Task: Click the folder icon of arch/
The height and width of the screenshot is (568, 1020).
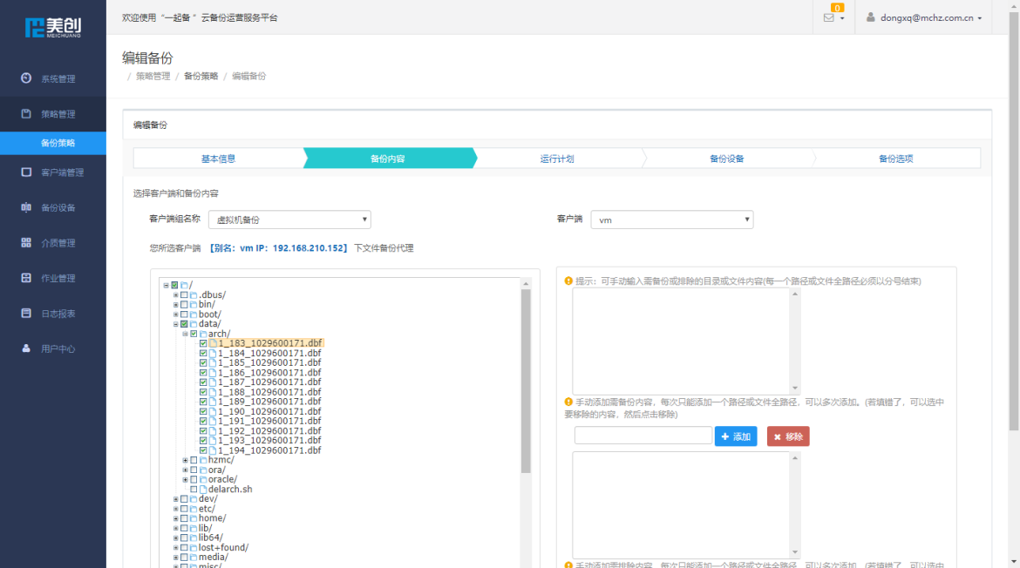Action: 203,334
